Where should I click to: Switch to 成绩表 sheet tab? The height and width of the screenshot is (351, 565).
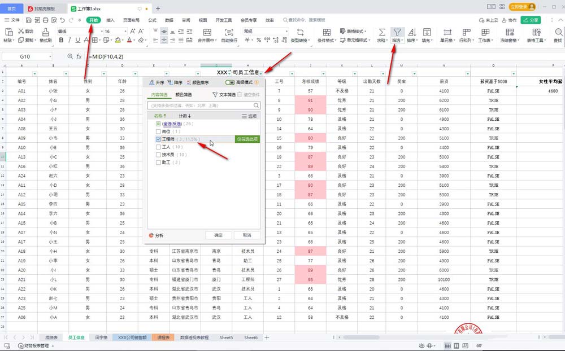point(51,337)
